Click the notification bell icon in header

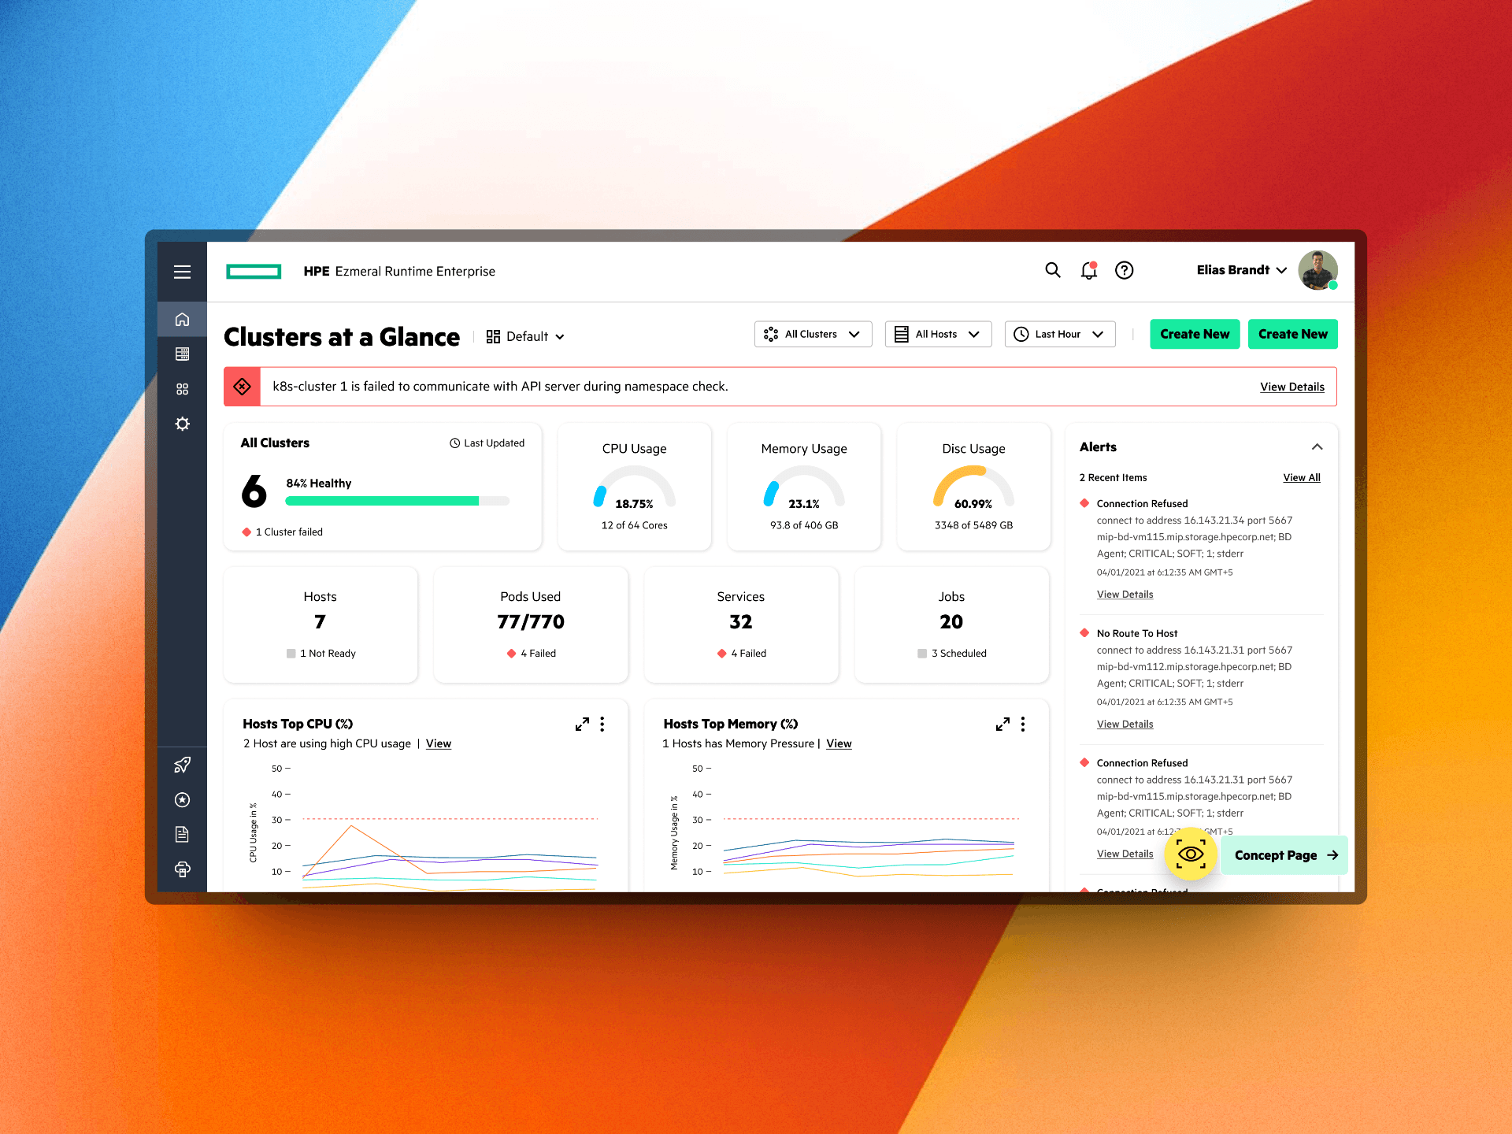(x=1087, y=272)
